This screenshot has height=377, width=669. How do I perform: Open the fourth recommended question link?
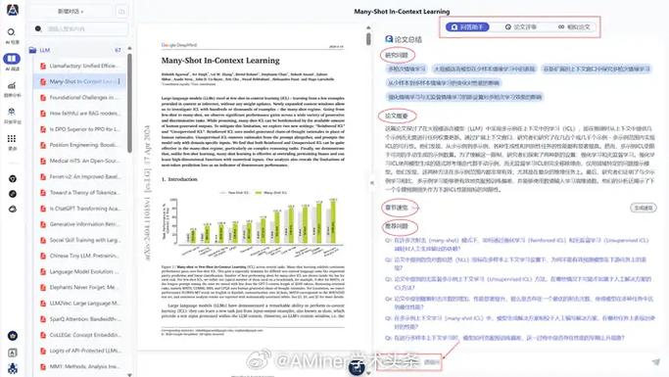pyautogui.click(x=519, y=303)
